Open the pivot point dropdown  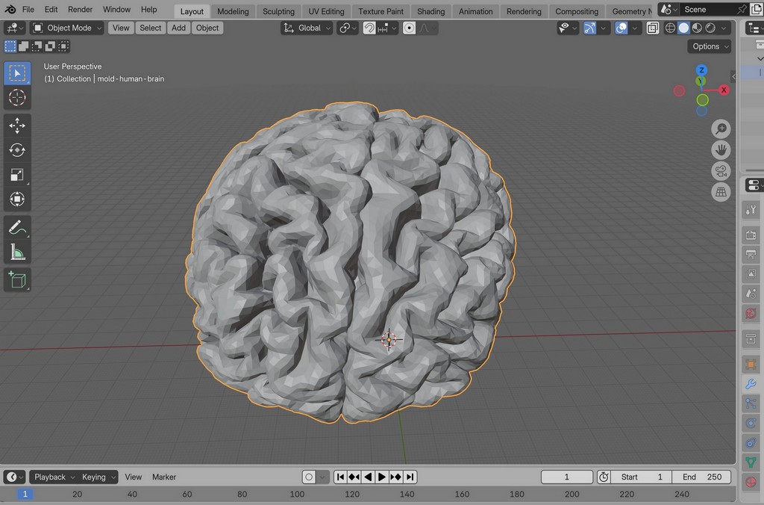tap(348, 28)
